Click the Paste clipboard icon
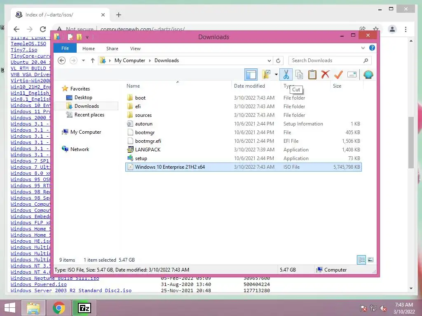 click(x=312, y=74)
